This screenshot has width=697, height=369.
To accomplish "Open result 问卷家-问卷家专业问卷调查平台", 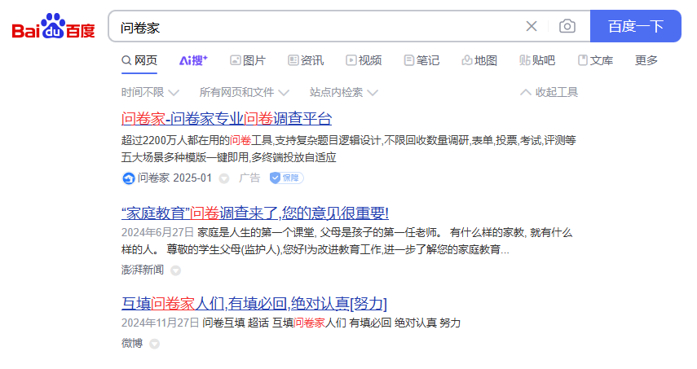I will coord(227,119).
